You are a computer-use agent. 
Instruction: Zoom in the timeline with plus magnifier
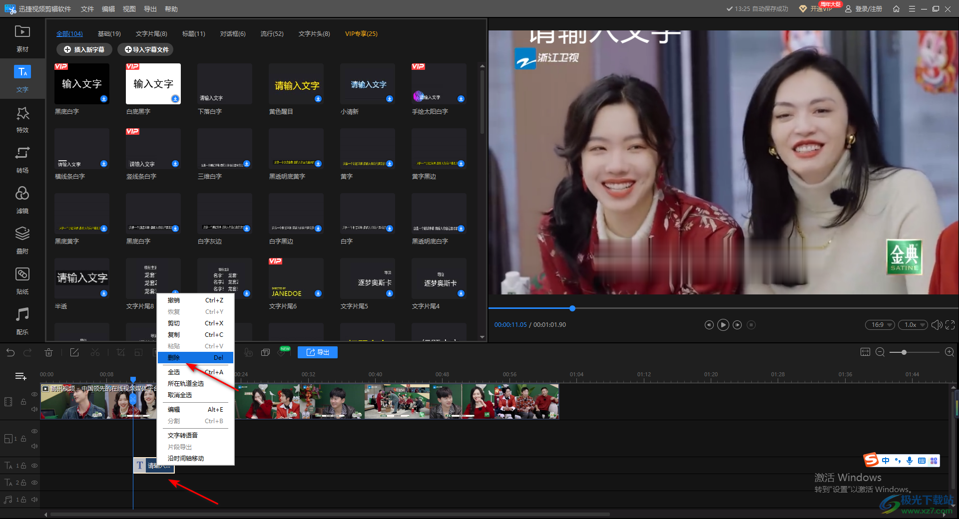pyautogui.click(x=950, y=352)
